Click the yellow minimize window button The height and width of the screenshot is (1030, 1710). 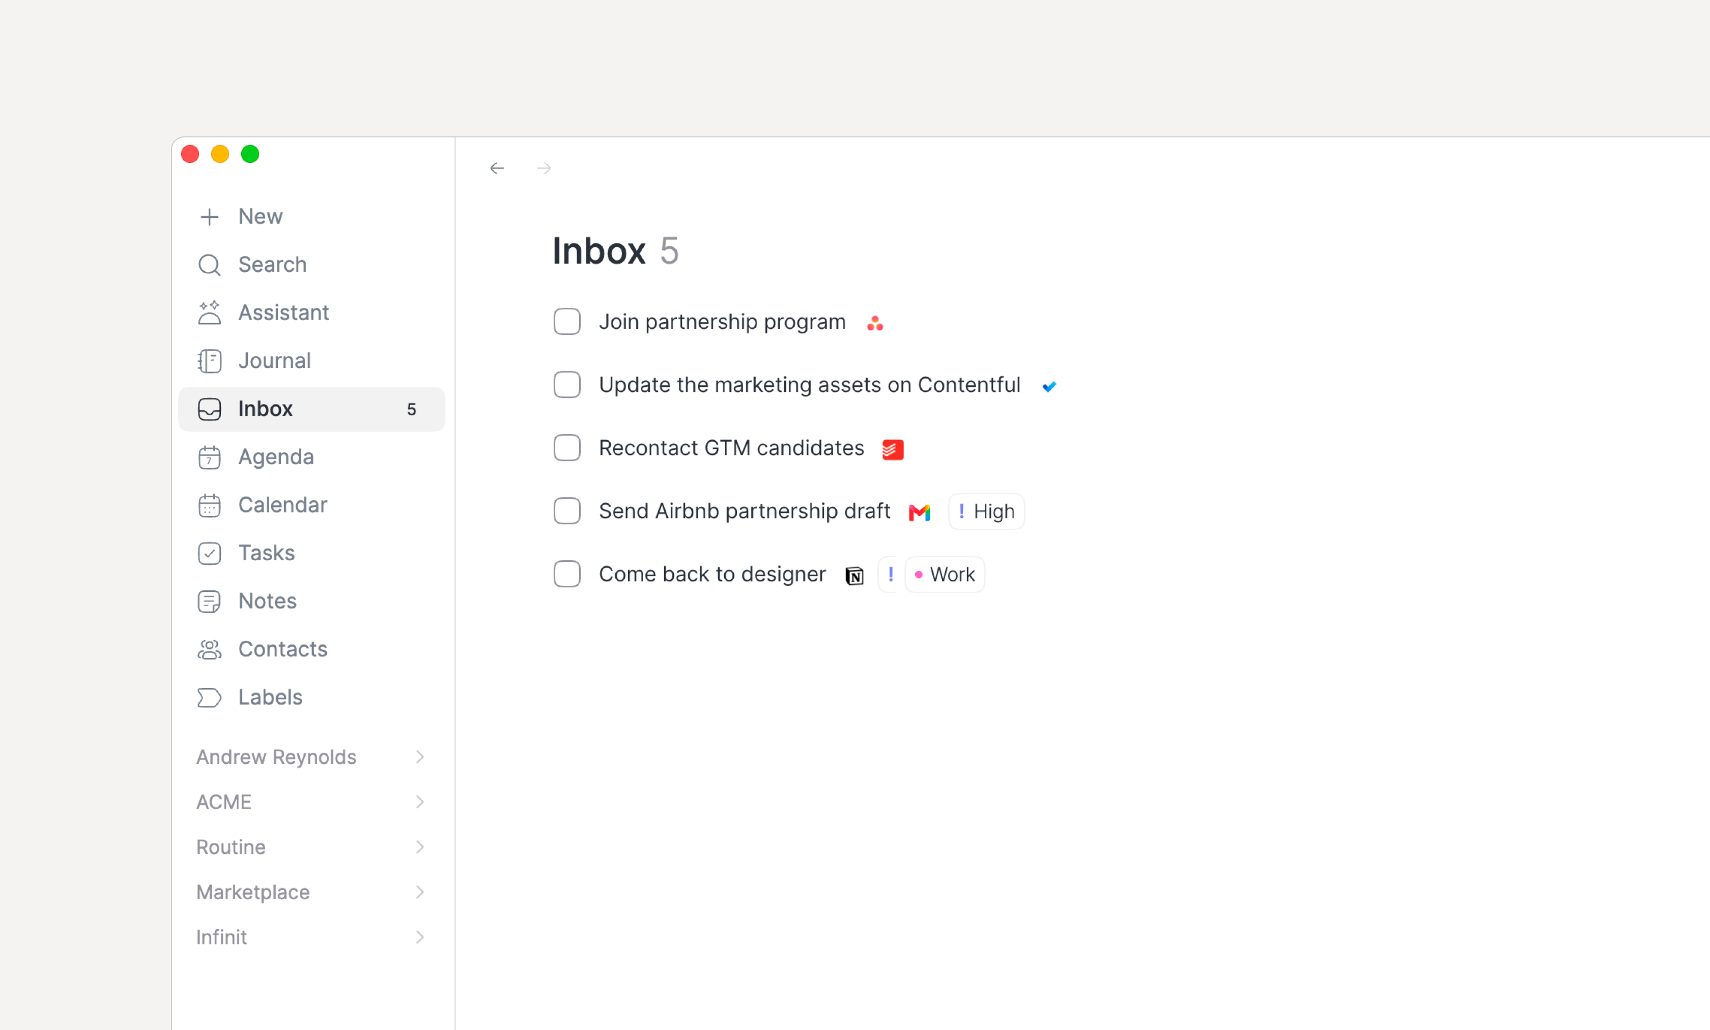[220, 154]
